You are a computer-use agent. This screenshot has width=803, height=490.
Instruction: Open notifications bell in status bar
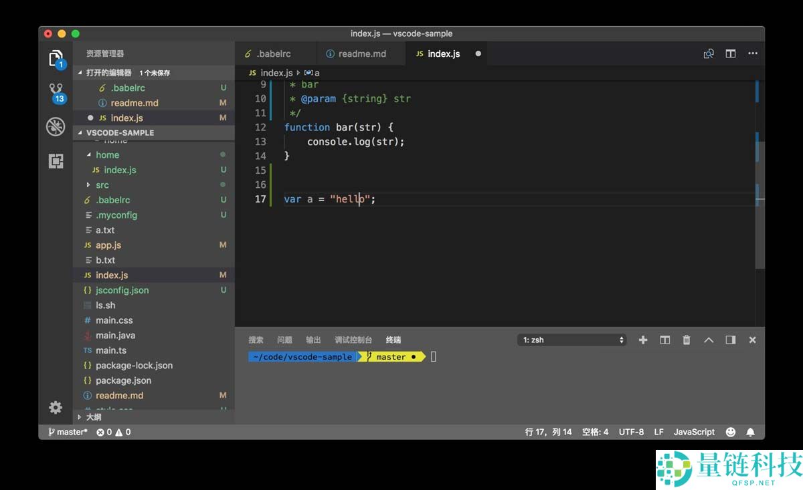[x=750, y=432]
